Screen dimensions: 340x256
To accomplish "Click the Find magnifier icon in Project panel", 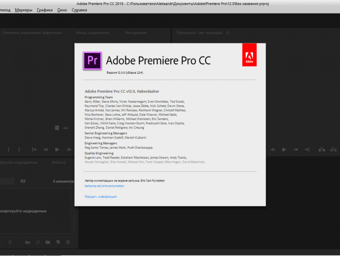I will [x=38, y=242].
